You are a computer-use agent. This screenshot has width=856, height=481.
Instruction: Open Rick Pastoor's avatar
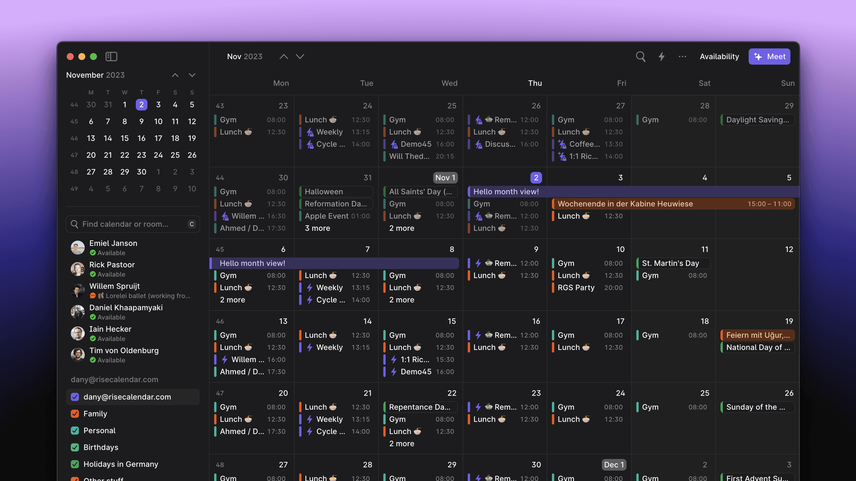click(x=78, y=269)
